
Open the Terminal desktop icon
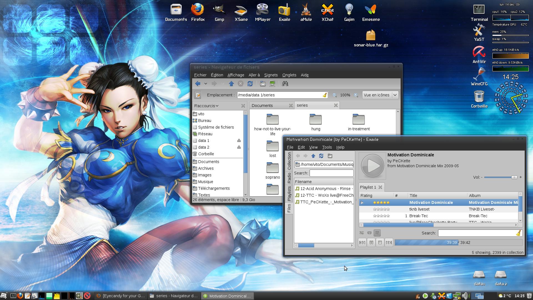click(x=479, y=13)
